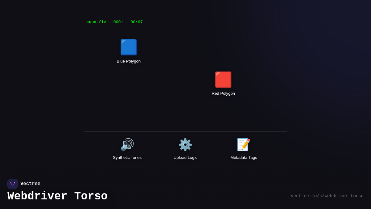Screen dimensions: 371x209
Task: Click the Vectree logo icon
Action: [x=13, y=184]
